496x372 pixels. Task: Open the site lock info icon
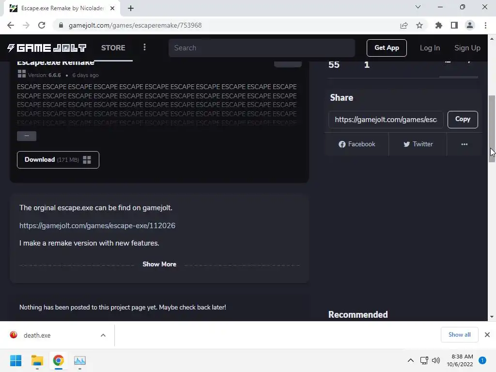point(61,25)
